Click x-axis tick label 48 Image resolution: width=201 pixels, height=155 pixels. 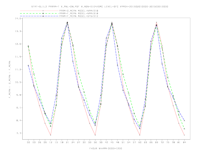118,142
